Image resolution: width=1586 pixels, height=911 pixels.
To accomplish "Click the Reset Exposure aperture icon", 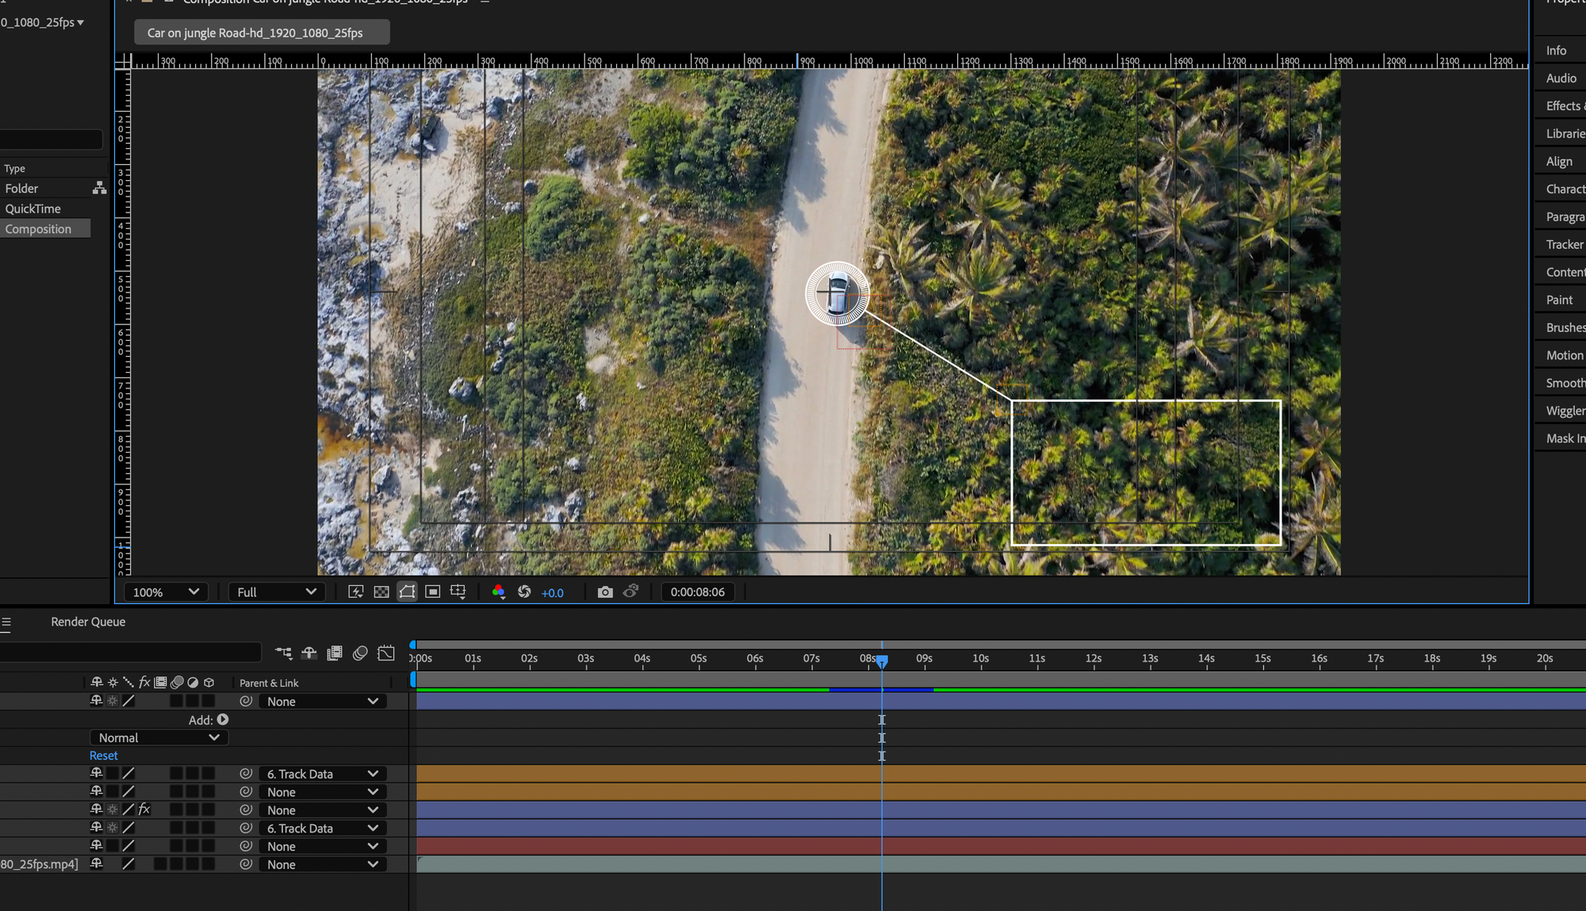I will [x=524, y=592].
